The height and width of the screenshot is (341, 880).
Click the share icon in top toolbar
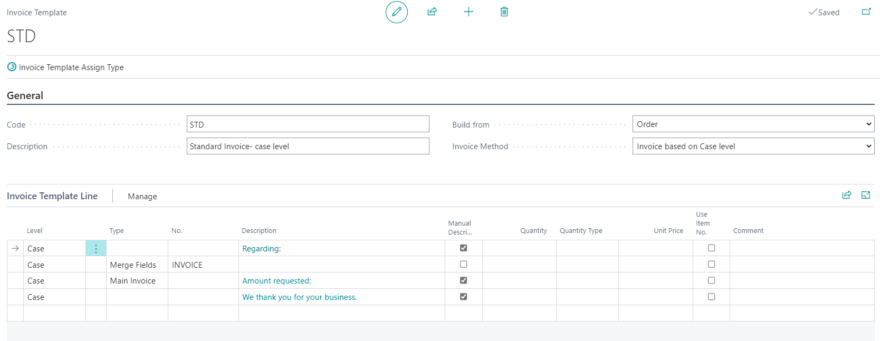coord(432,12)
